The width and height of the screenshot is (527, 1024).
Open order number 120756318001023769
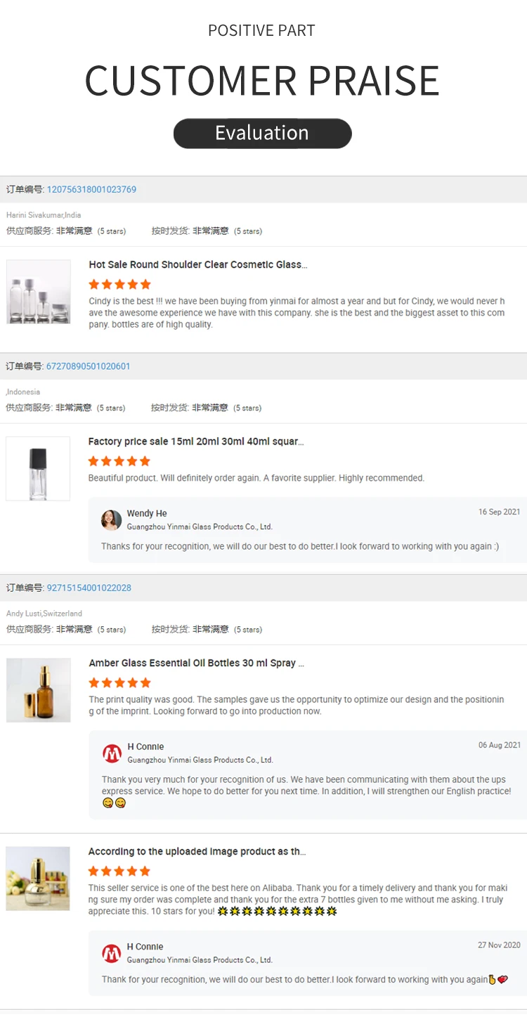click(x=91, y=190)
